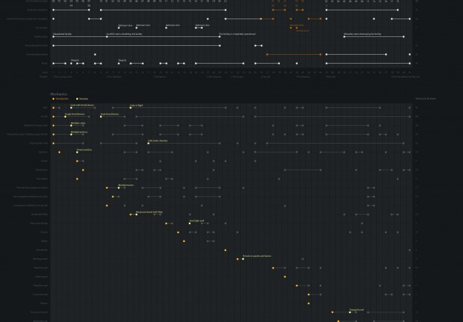The image size is (463, 322).
Task: Click the orange introduction dot in Momentum row
Action: [x=83, y=170]
